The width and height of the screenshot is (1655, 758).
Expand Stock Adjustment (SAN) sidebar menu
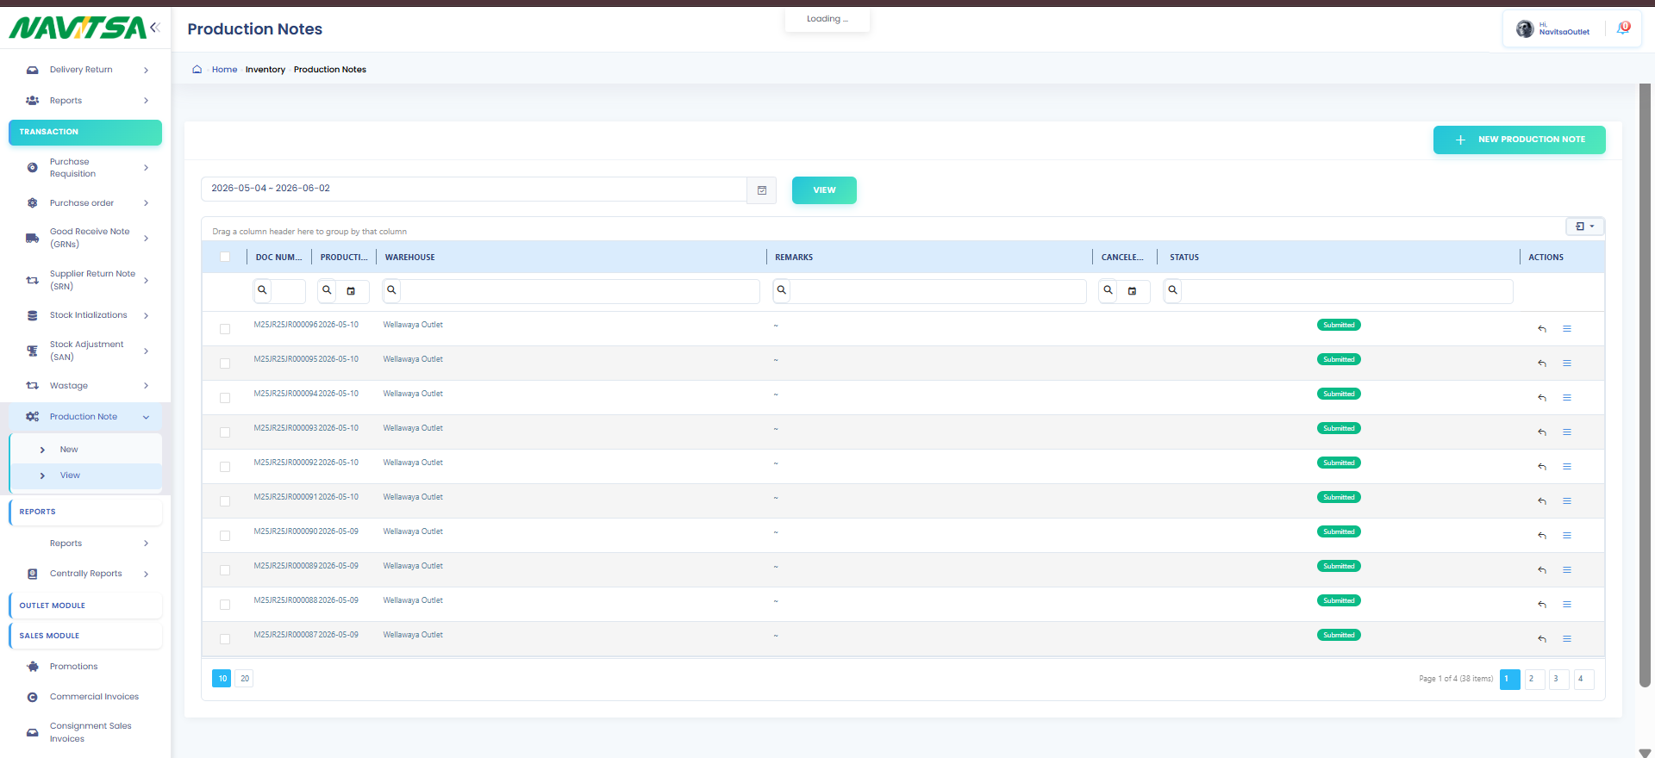pyautogui.click(x=85, y=351)
